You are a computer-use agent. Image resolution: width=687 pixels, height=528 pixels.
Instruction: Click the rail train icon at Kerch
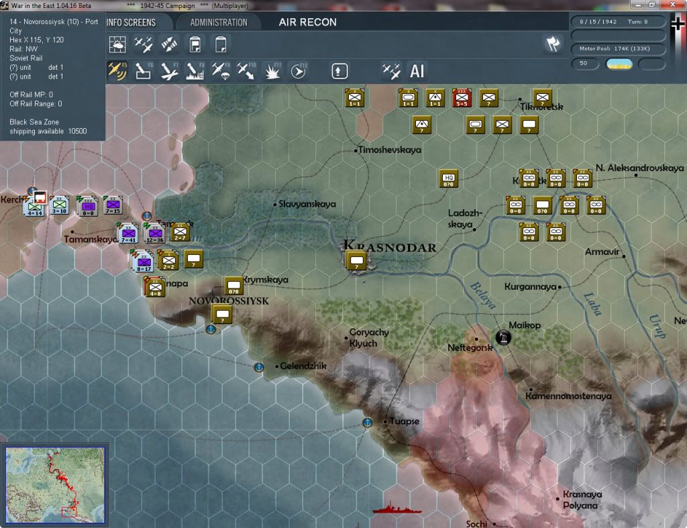(x=40, y=197)
